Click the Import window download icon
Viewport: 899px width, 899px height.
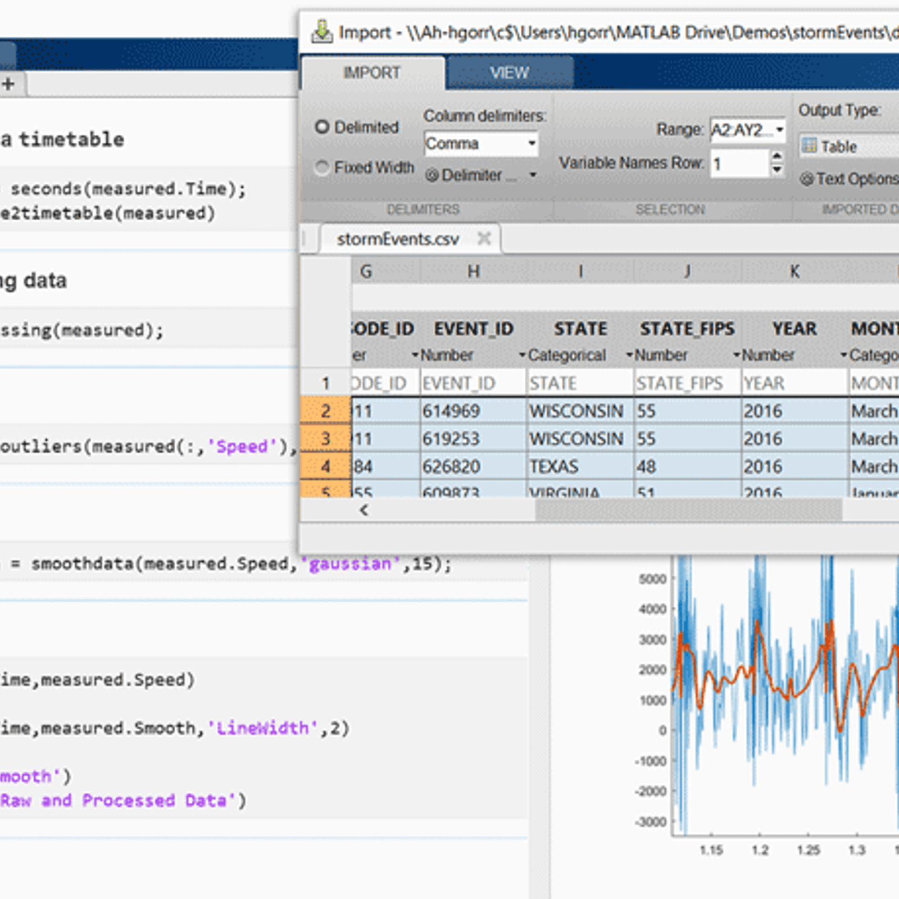click(x=321, y=31)
